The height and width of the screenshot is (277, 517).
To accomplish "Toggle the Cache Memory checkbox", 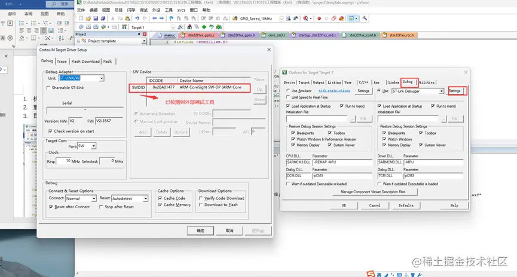I will (160, 205).
